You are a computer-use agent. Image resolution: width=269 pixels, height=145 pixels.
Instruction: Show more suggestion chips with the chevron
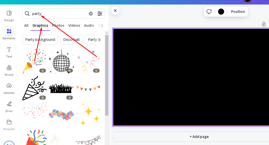[100, 40]
